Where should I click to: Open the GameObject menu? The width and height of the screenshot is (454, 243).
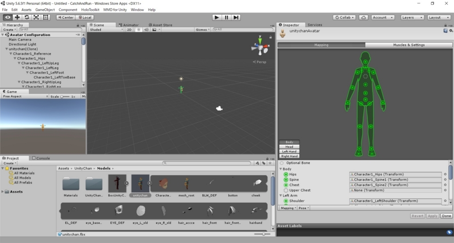pos(45,10)
